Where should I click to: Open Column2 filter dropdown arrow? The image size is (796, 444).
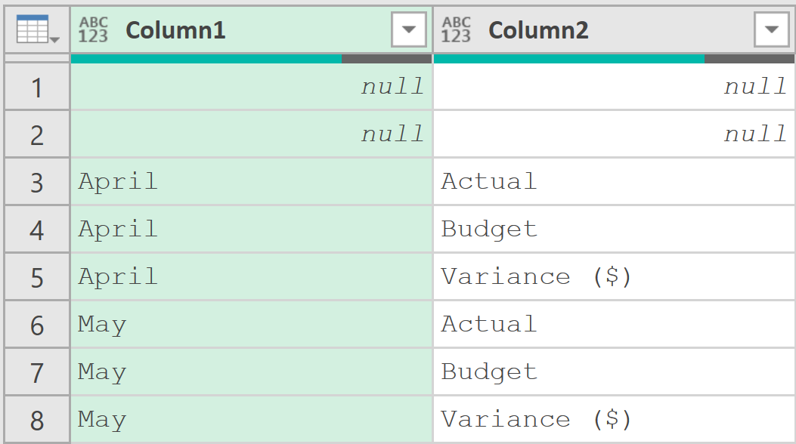coord(772,29)
